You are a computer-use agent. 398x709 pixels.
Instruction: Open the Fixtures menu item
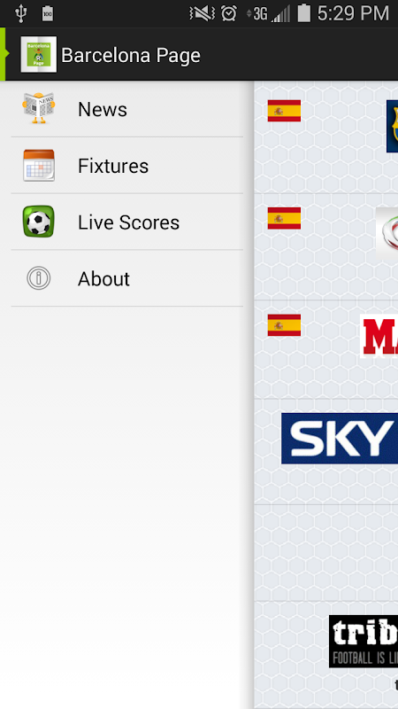point(127,166)
